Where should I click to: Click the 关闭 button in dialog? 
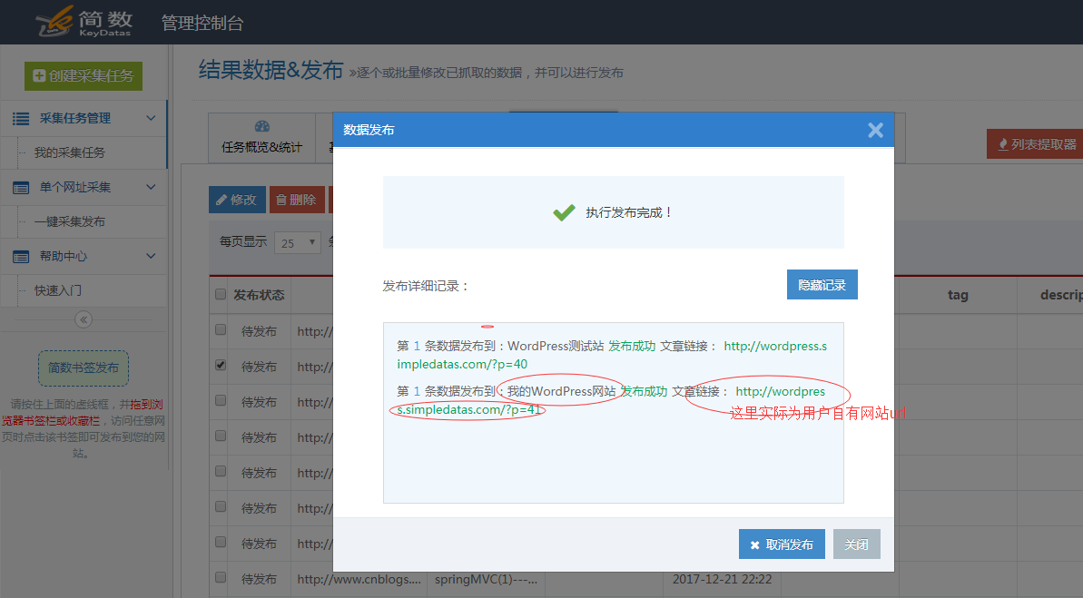click(856, 544)
